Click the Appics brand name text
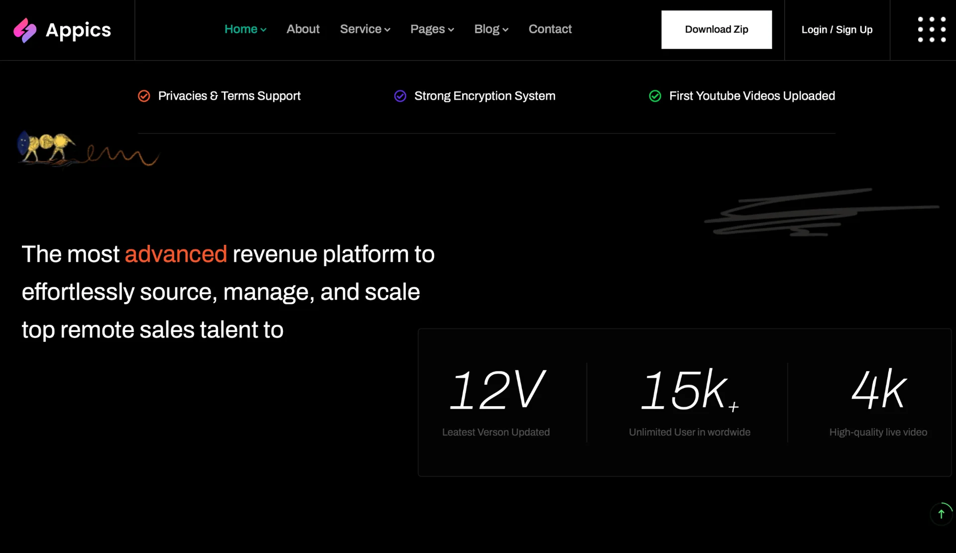Screen dimensions: 956x553 78,30
